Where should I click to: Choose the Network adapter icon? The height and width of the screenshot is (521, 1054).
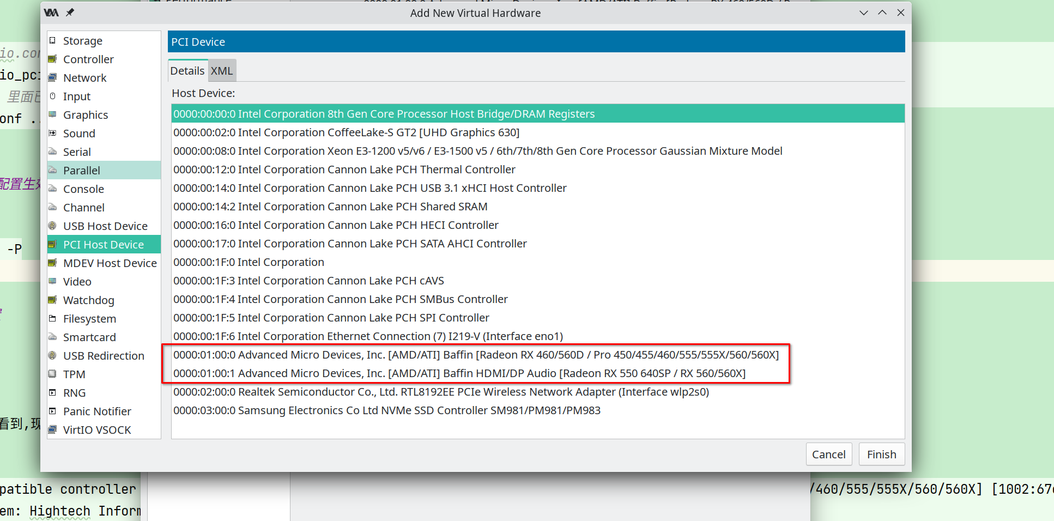[53, 78]
